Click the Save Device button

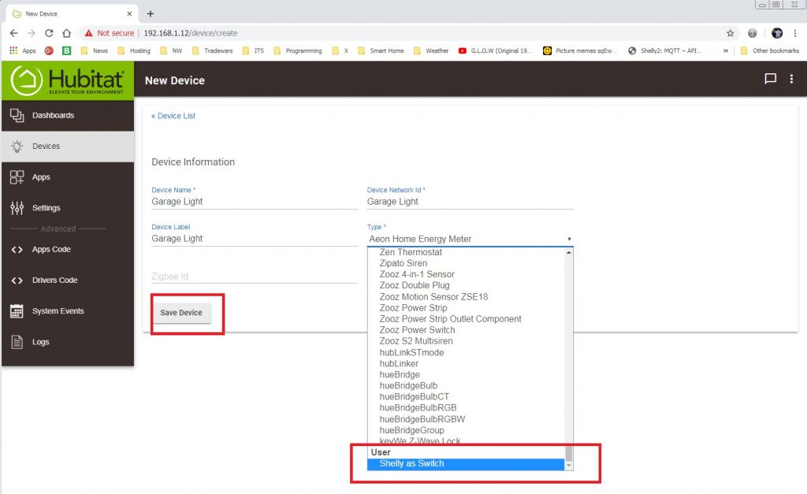pyautogui.click(x=181, y=312)
